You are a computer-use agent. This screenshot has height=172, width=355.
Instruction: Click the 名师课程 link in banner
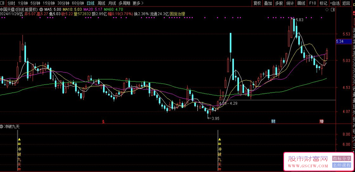(342, 165)
